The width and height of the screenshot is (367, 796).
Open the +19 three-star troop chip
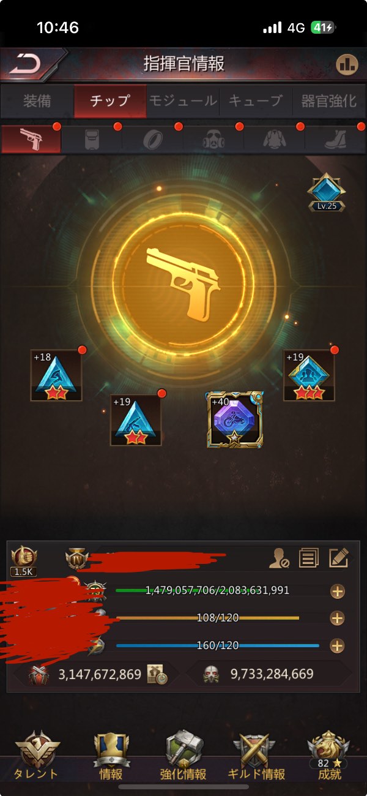pos(309,375)
